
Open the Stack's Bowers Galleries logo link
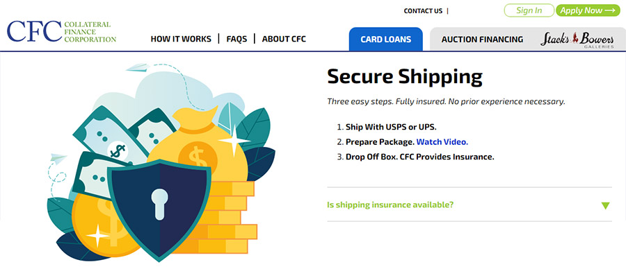coord(577,40)
